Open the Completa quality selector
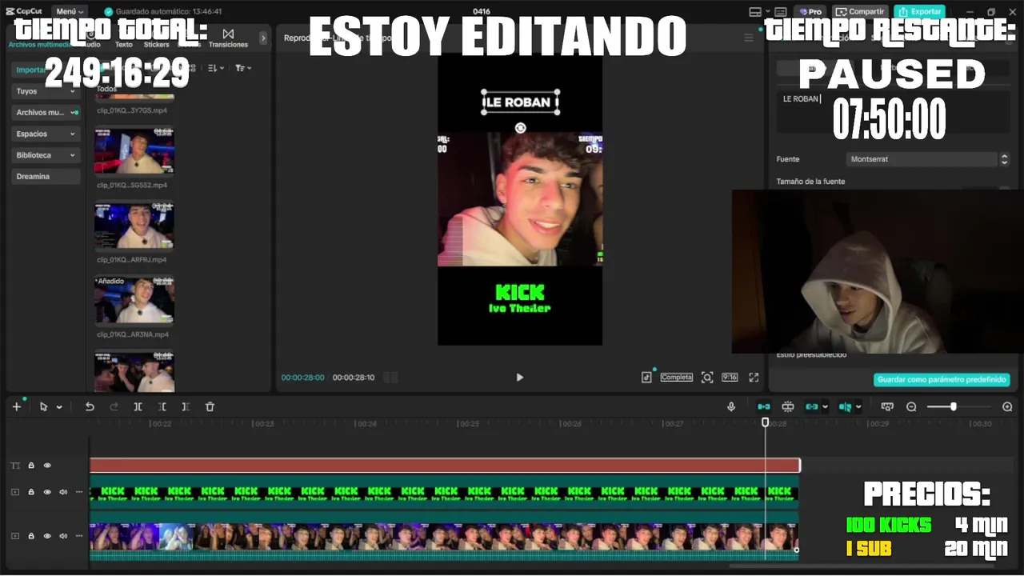 (x=677, y=377)
